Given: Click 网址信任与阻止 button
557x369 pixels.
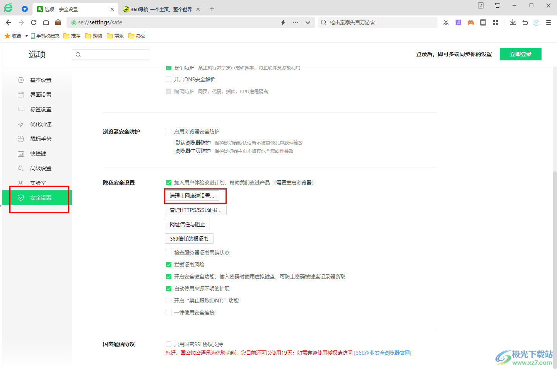Looking at the screenshot, I should [x=188, y=224].
